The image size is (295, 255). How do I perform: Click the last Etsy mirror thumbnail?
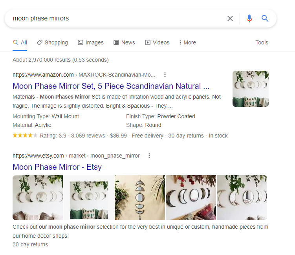click(x=242, y=198)
